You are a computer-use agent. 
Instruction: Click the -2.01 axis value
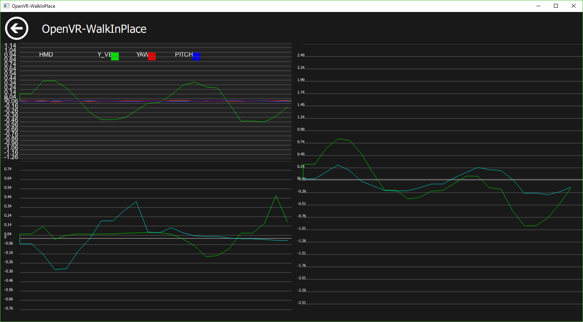point(302,278)
